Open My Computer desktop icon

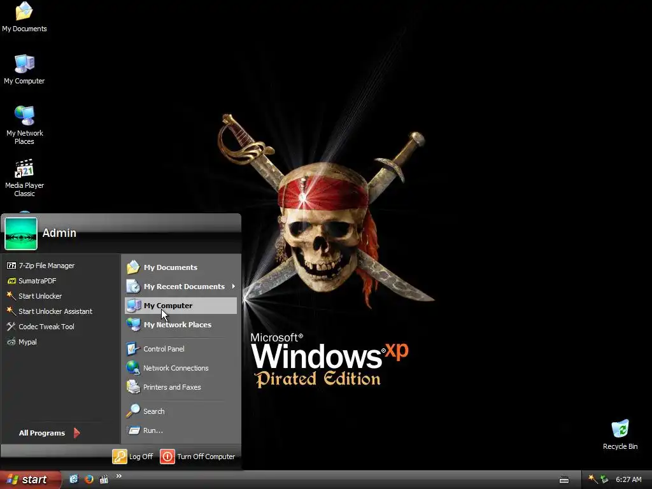[24, 69]
